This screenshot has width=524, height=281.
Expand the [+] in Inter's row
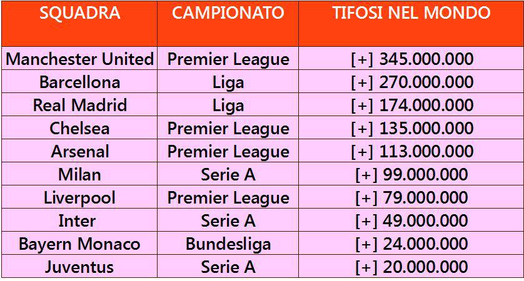pyautogui.click(x=365, y=221)
